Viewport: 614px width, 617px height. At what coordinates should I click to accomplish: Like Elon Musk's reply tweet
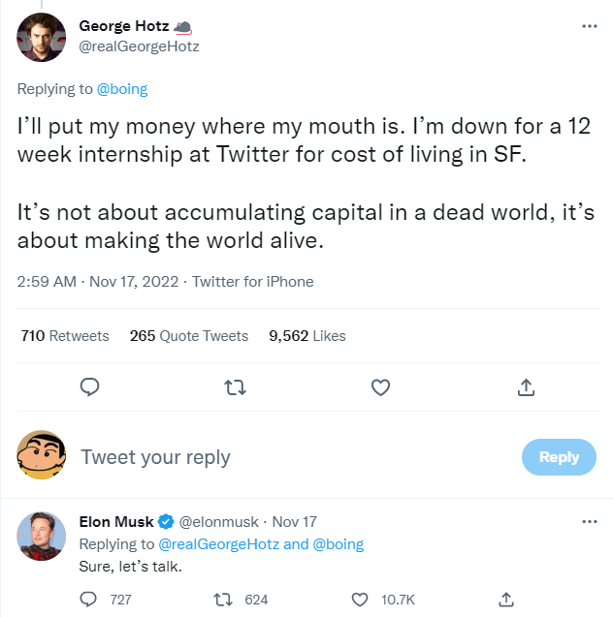coord(361,600)
